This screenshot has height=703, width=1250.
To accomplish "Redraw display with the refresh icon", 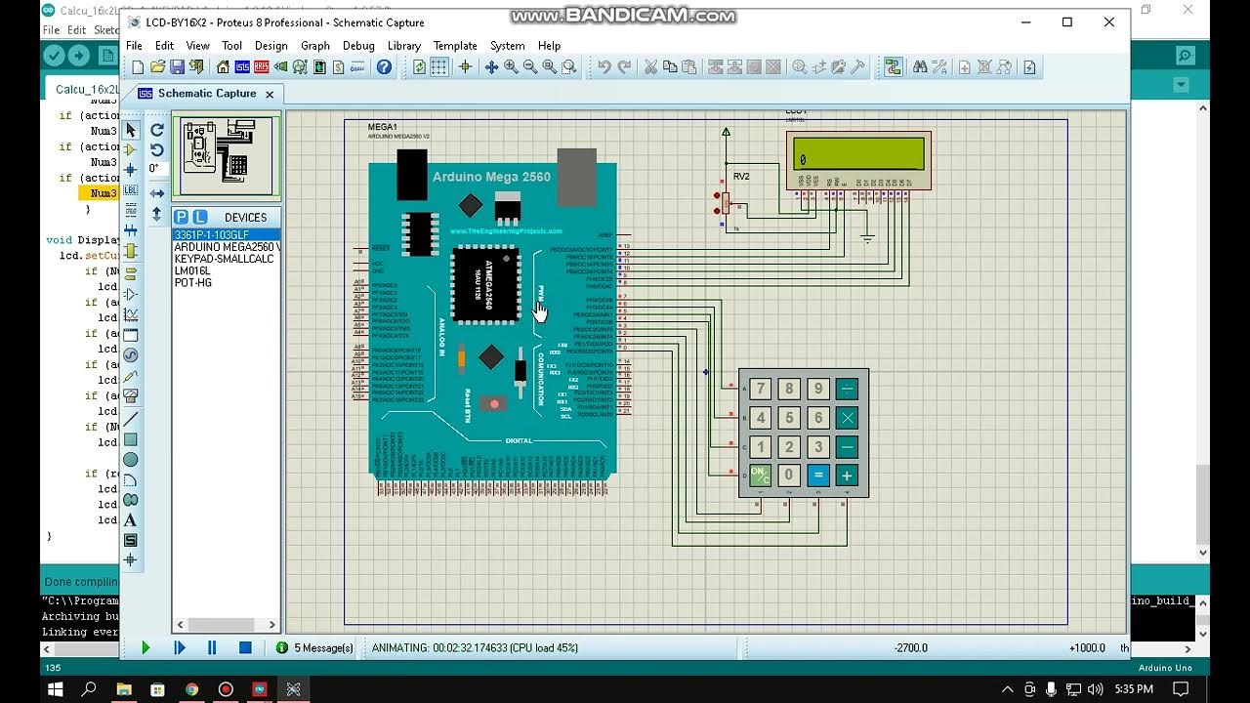I will click(x=419, y=67).
